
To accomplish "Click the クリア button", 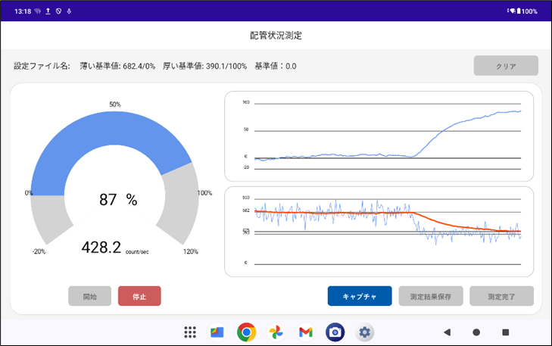I will point(506,65).
